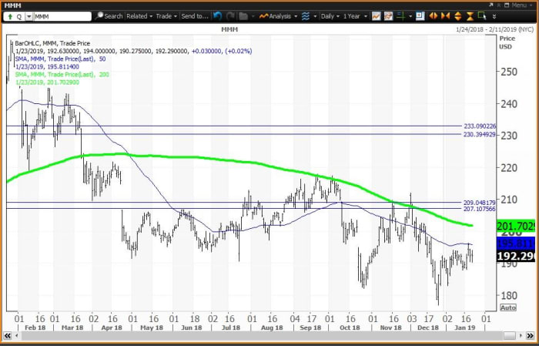
Task: Open the Trade menu
Action: tap(166, 15)
